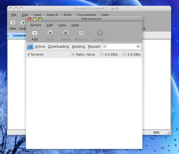
Task: Click the New label in gedit toolbar
Action: tap(13, 29)
